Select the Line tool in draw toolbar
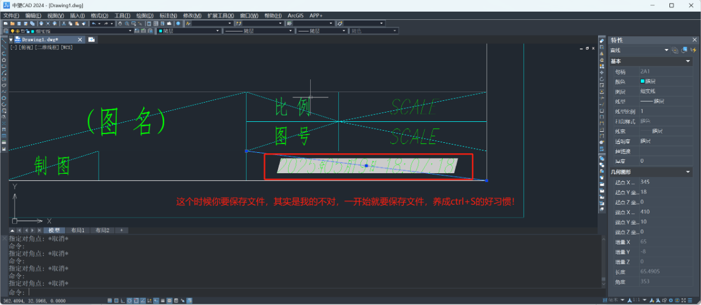The image size is (701, 305). click(x=4, y=41)
